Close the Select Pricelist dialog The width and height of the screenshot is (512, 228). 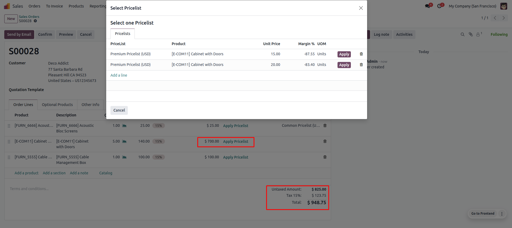pos(361,8)
